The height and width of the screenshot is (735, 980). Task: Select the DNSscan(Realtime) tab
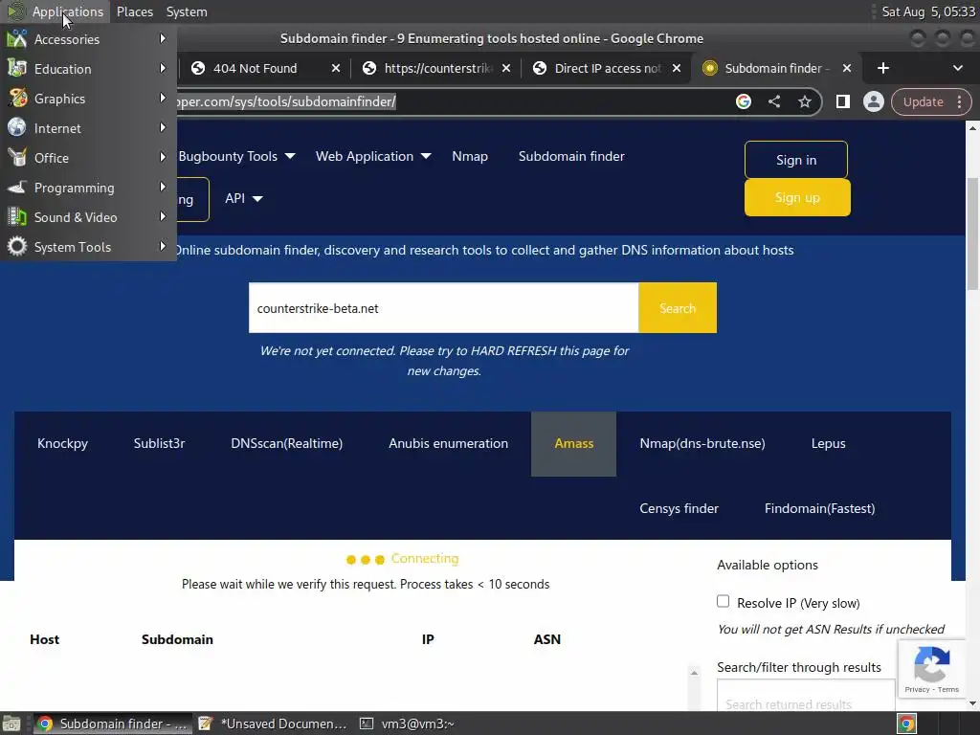[287, 443]
